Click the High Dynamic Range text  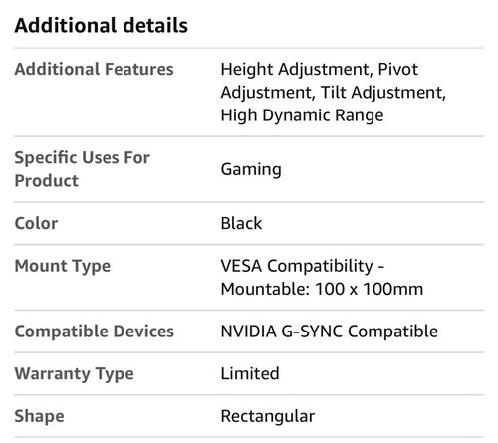[x=302, y=115]
